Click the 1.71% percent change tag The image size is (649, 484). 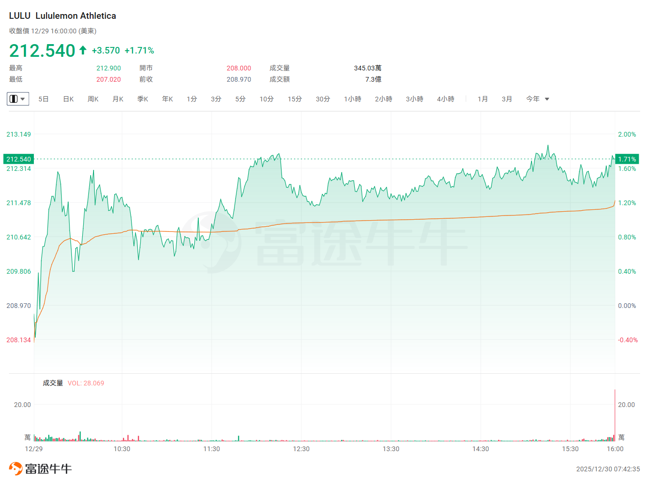pyautogui.click(x=627, y=159)
